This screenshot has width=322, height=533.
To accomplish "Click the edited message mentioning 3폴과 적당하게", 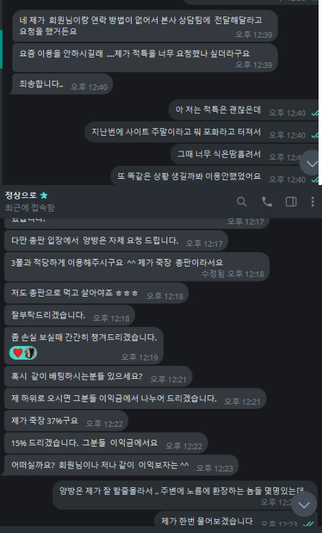I will click(137, 266).
